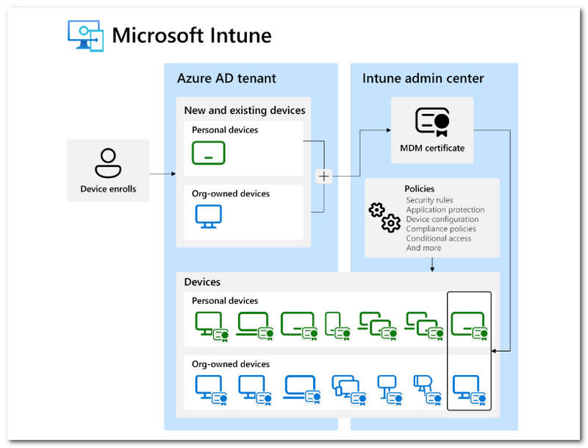
Task: Click the Compliance policies text
Action: [x=441, y=229]
